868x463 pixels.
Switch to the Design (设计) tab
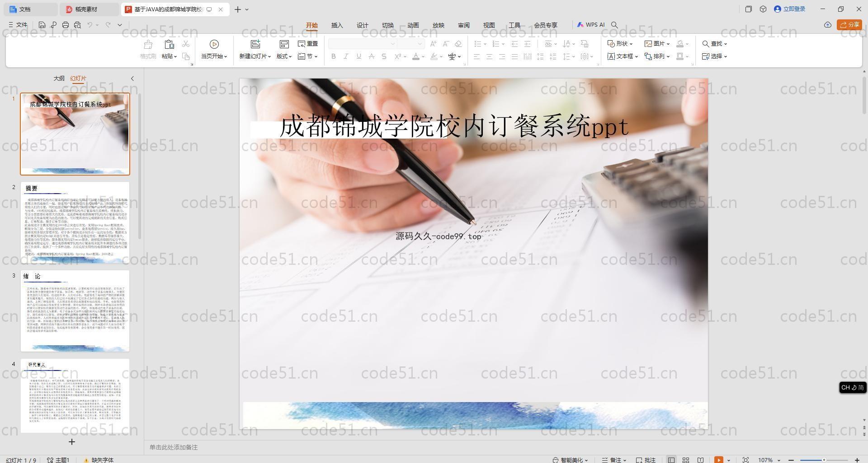(x=363, y=25)
